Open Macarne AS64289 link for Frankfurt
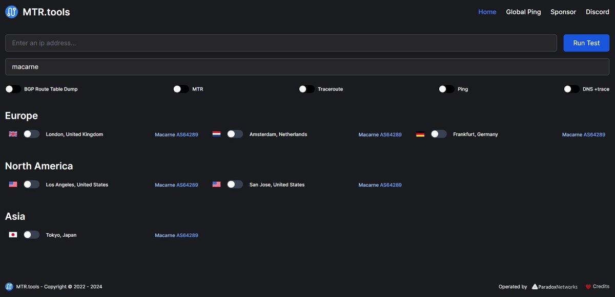Screen dimensions: 615x297 pyautogui.click(x=584, y=134)
